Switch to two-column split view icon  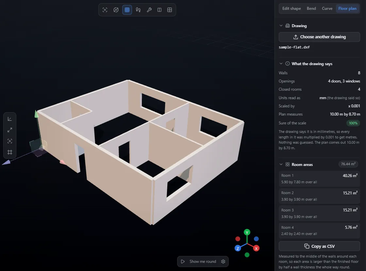click(159, 10)
